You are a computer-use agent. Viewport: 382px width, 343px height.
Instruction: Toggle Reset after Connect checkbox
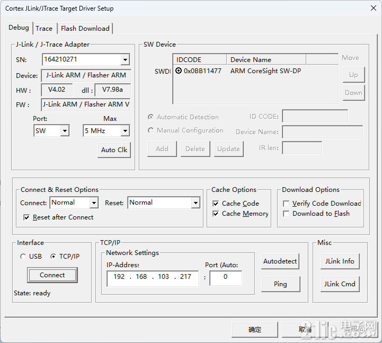coord(26,217)
